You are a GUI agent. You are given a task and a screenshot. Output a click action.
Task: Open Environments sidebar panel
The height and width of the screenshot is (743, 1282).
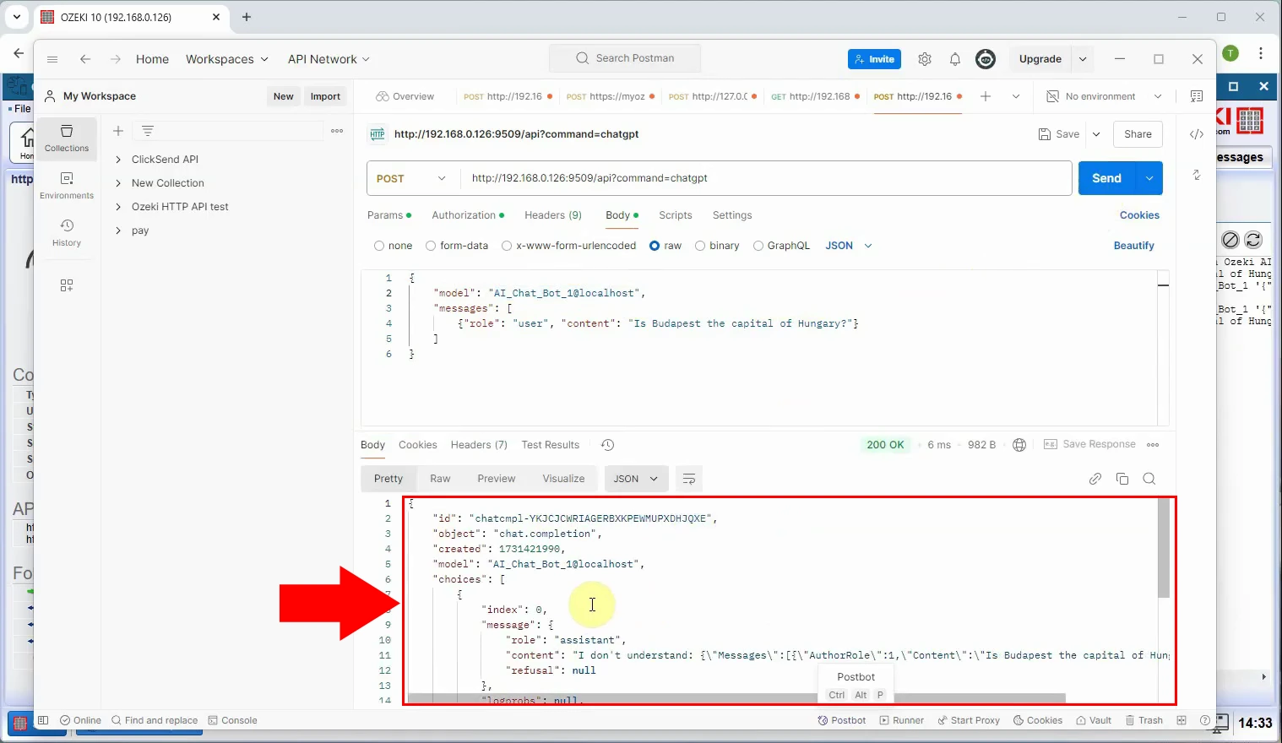pyautogui.click(x=67, y=186)
